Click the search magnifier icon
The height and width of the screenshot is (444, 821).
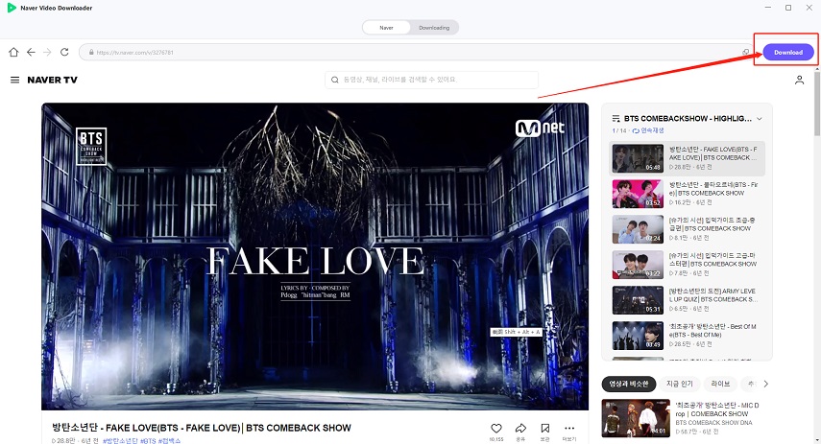[334, 80]
